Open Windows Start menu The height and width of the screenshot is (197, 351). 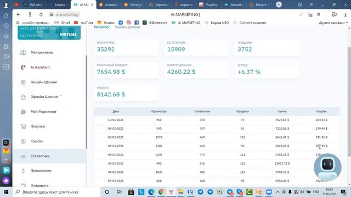pos(6,192)
